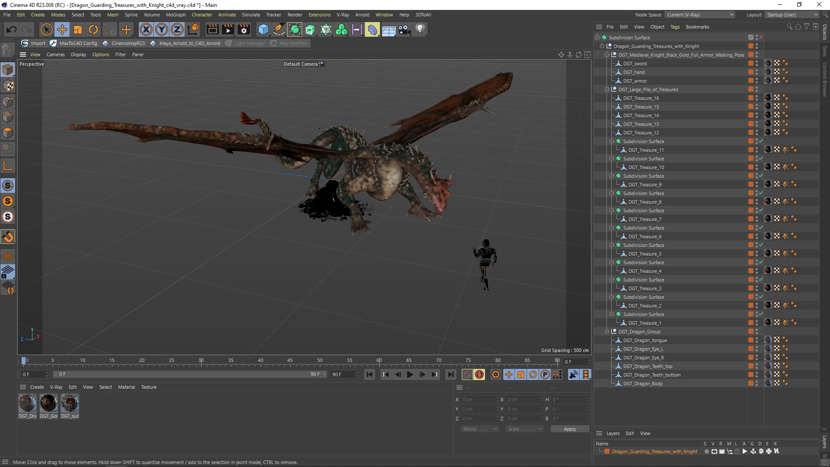Click the Import button in plugin bar
Screen dimensions: 830x467
click(x=34, y=43)
